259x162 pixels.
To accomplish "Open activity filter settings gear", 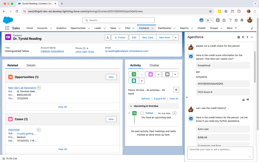I will point(176,90).
